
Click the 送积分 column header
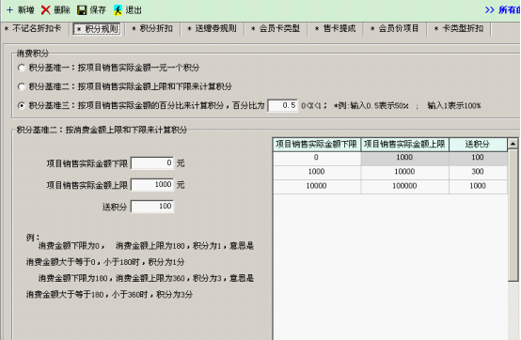coord(478,145)
